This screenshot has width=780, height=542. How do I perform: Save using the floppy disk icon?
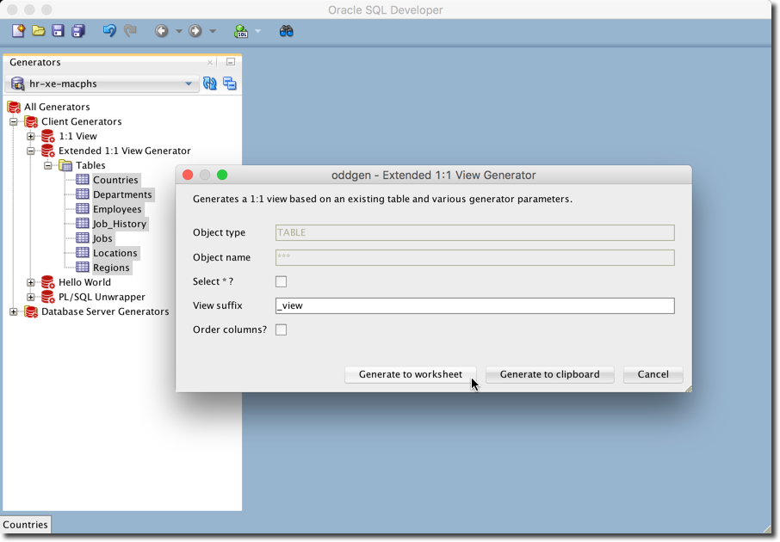pyautogui.click(x=59, y=31)
